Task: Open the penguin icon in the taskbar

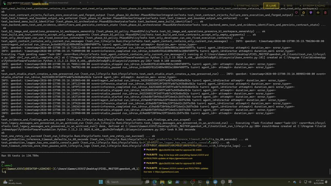Action: (208, 182)
